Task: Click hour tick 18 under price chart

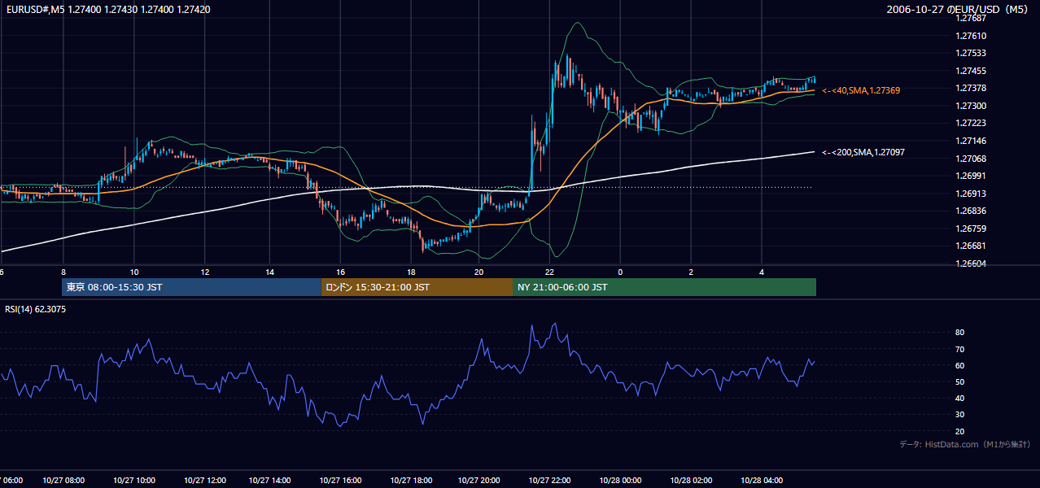Action: tap(411, 272)
